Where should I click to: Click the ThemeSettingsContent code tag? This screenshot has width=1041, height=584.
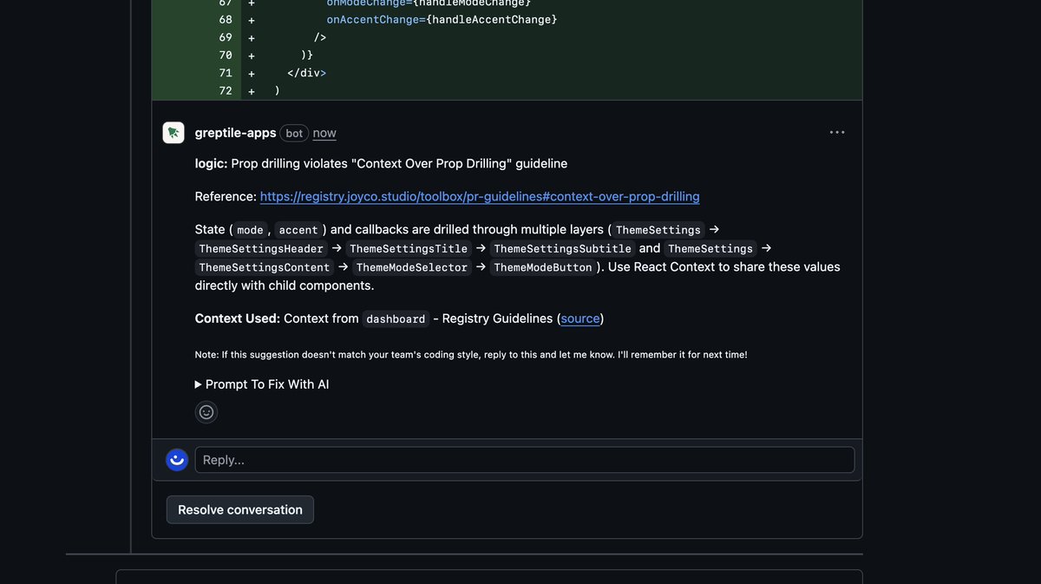[265, 267]
